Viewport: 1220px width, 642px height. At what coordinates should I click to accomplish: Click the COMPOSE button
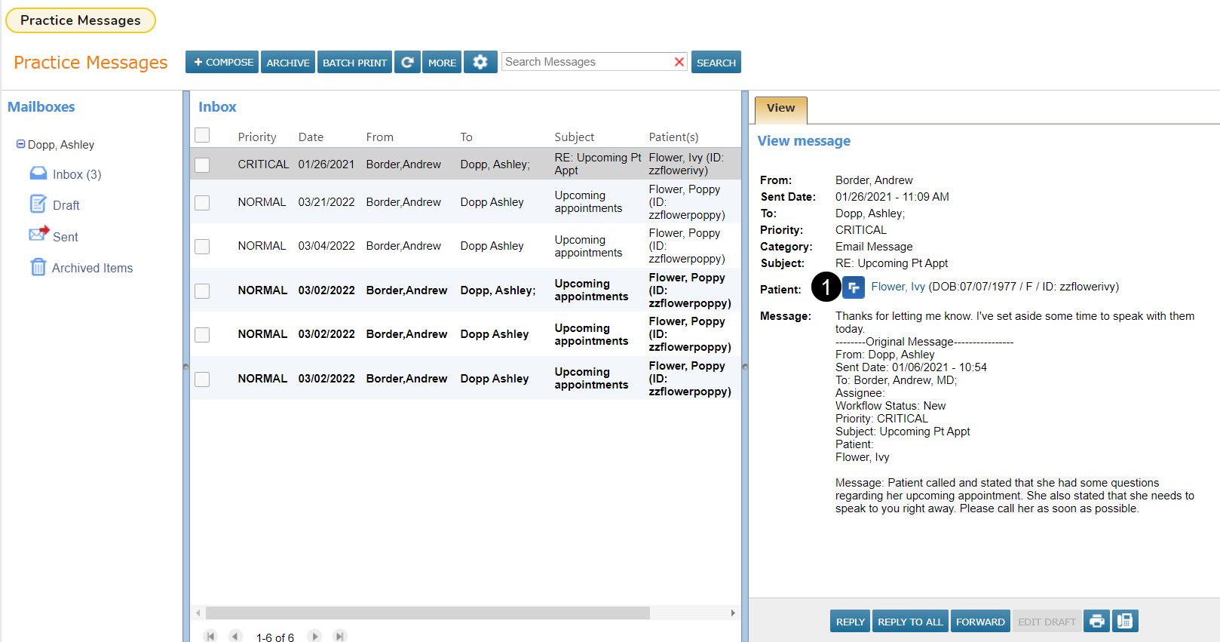[x=222, y=63]
